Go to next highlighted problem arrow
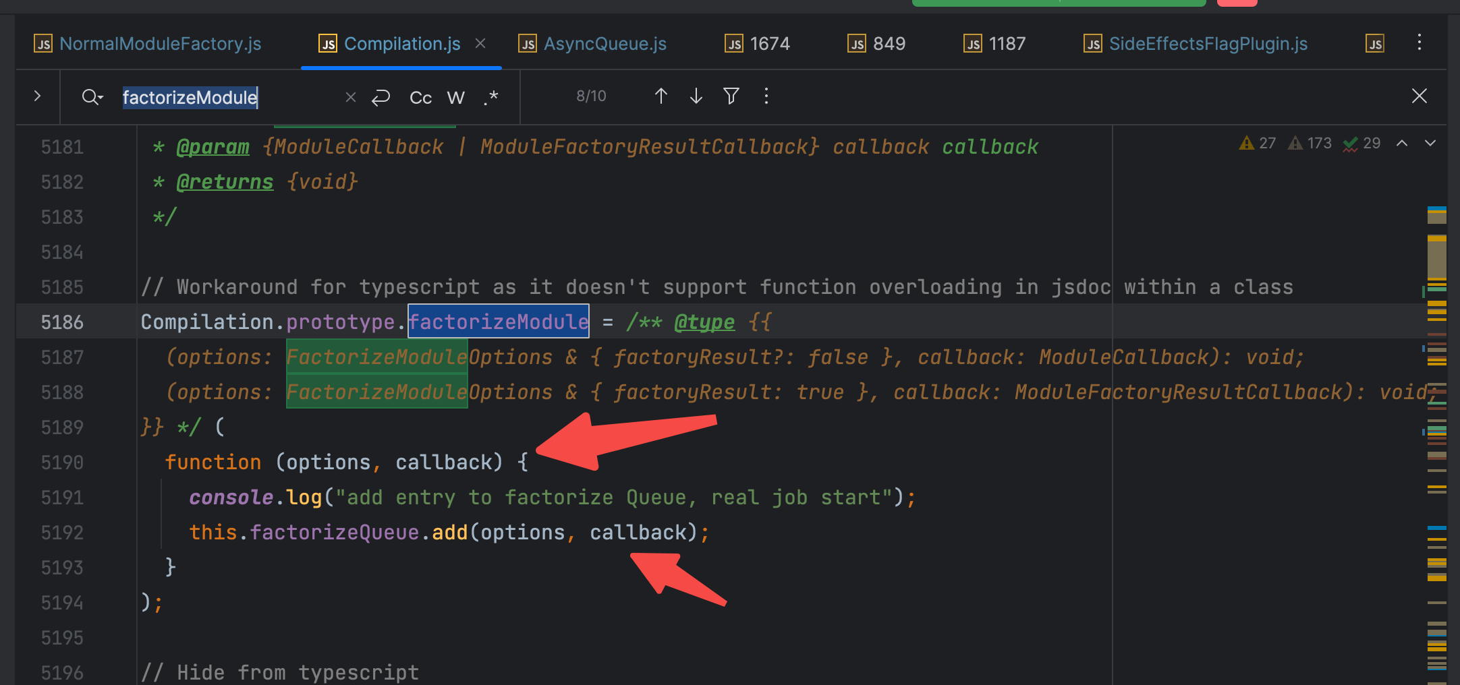This screenshot has width=1460, height=685. pos(1430,143)
